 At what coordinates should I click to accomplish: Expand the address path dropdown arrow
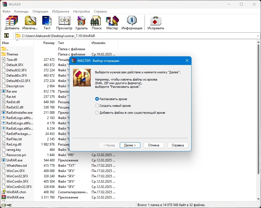258,36
